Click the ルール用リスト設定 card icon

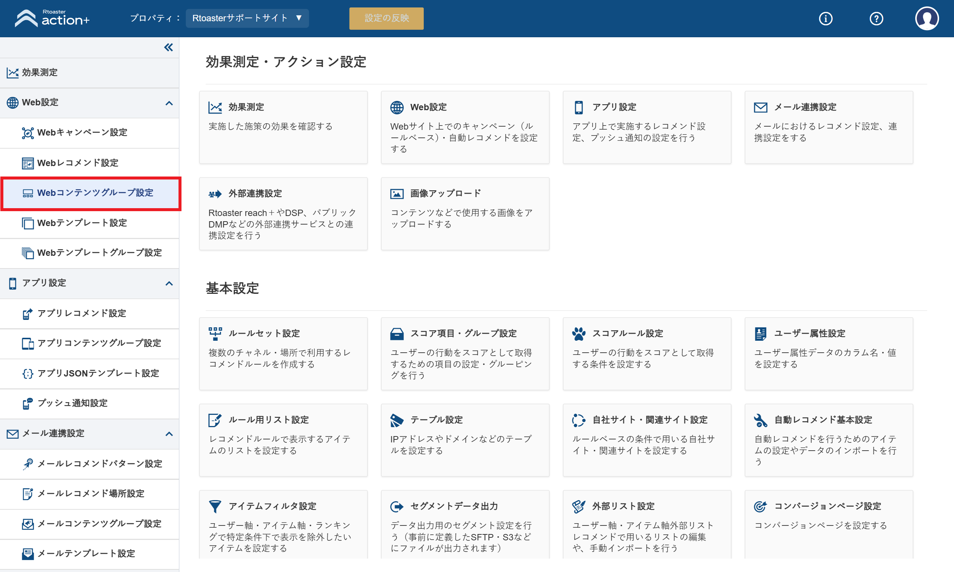pos(215,420)
